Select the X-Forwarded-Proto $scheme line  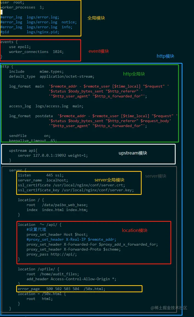tap(73, 249)
